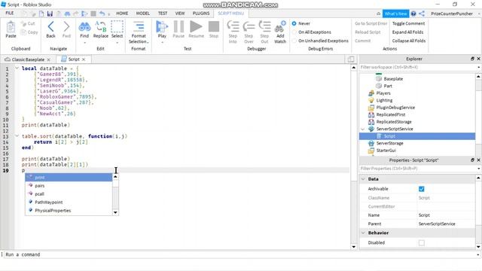Choose pcall from autocomplete list
Image resolution: width=482 pixels, height=271 pixels.
pos(69,194)
